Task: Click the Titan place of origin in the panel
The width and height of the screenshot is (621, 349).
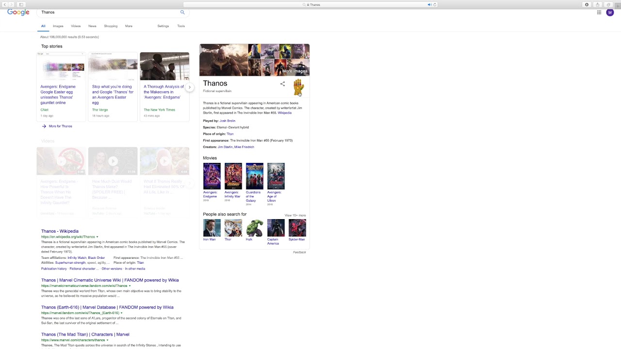Action: tap(230, 134)
